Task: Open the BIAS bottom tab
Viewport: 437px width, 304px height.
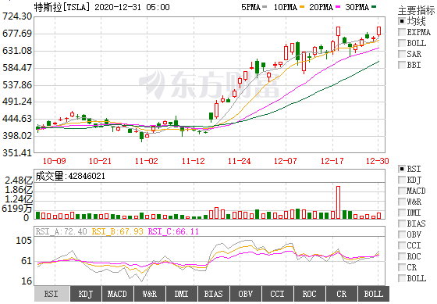Action: tap(214, 294)
